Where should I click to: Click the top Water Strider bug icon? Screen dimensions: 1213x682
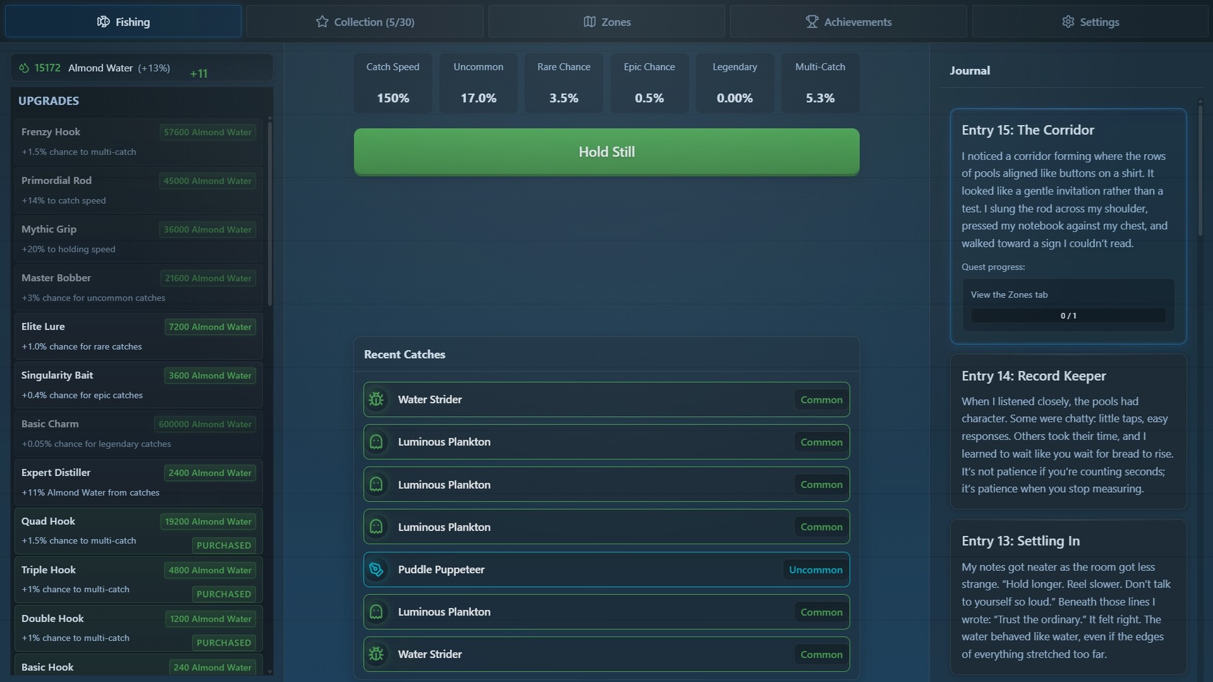[x=377, y=400]
